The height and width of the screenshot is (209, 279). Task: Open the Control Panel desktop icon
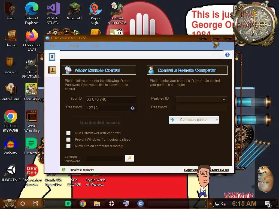[x=11, y=92]
